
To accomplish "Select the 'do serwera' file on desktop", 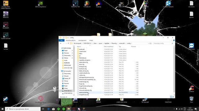I will pos(192,4).
